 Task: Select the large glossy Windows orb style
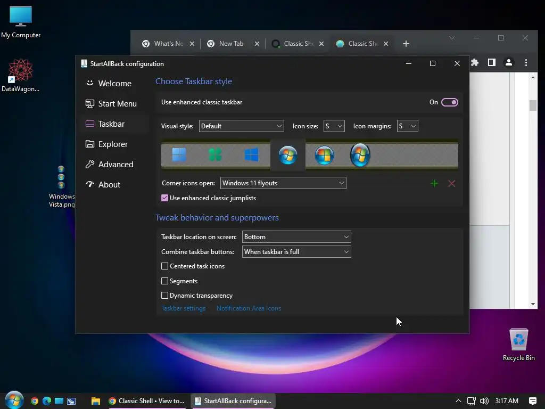[x=360, y=155]
